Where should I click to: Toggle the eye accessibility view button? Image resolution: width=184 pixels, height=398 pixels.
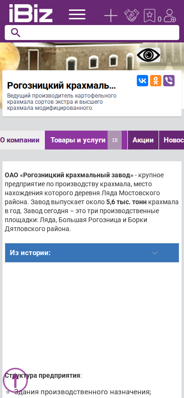point(149,55)
